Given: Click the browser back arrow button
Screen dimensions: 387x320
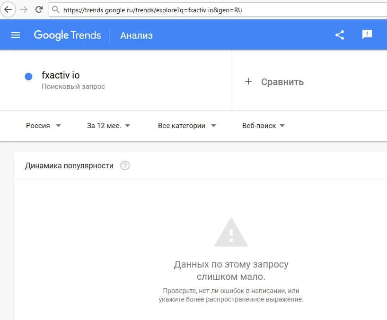Looking at the screenshot, I should coord(9,9).
